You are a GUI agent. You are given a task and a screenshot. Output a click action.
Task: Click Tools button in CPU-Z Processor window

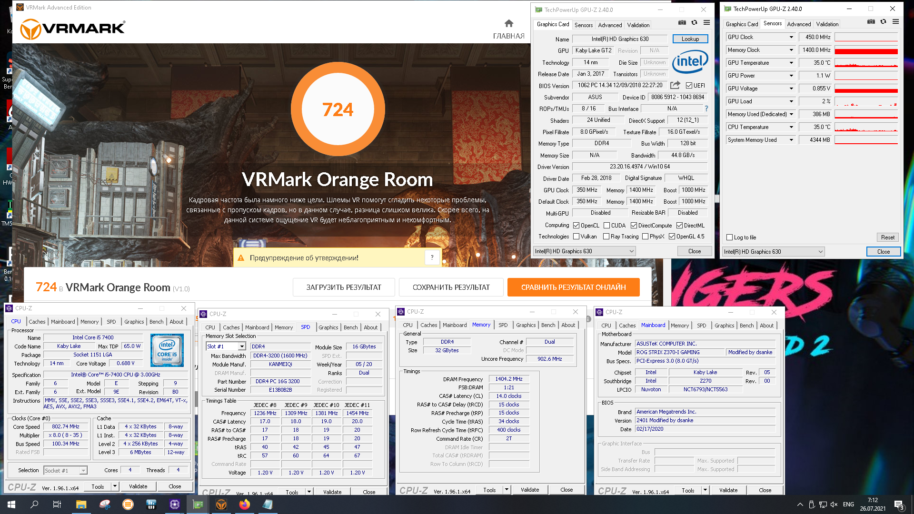point(98,486)
